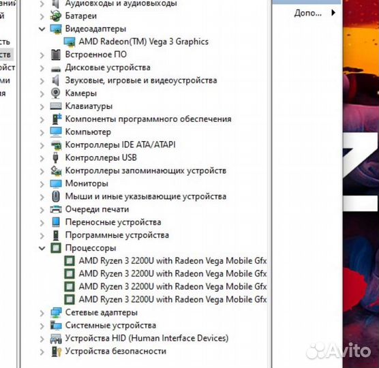
Task: Open the Допо... submenu in actions pane
Action: click(315, 13)
